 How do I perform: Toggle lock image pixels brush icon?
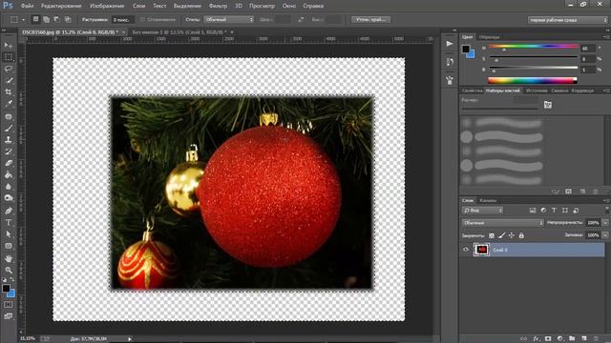click(x=501, y=235)
